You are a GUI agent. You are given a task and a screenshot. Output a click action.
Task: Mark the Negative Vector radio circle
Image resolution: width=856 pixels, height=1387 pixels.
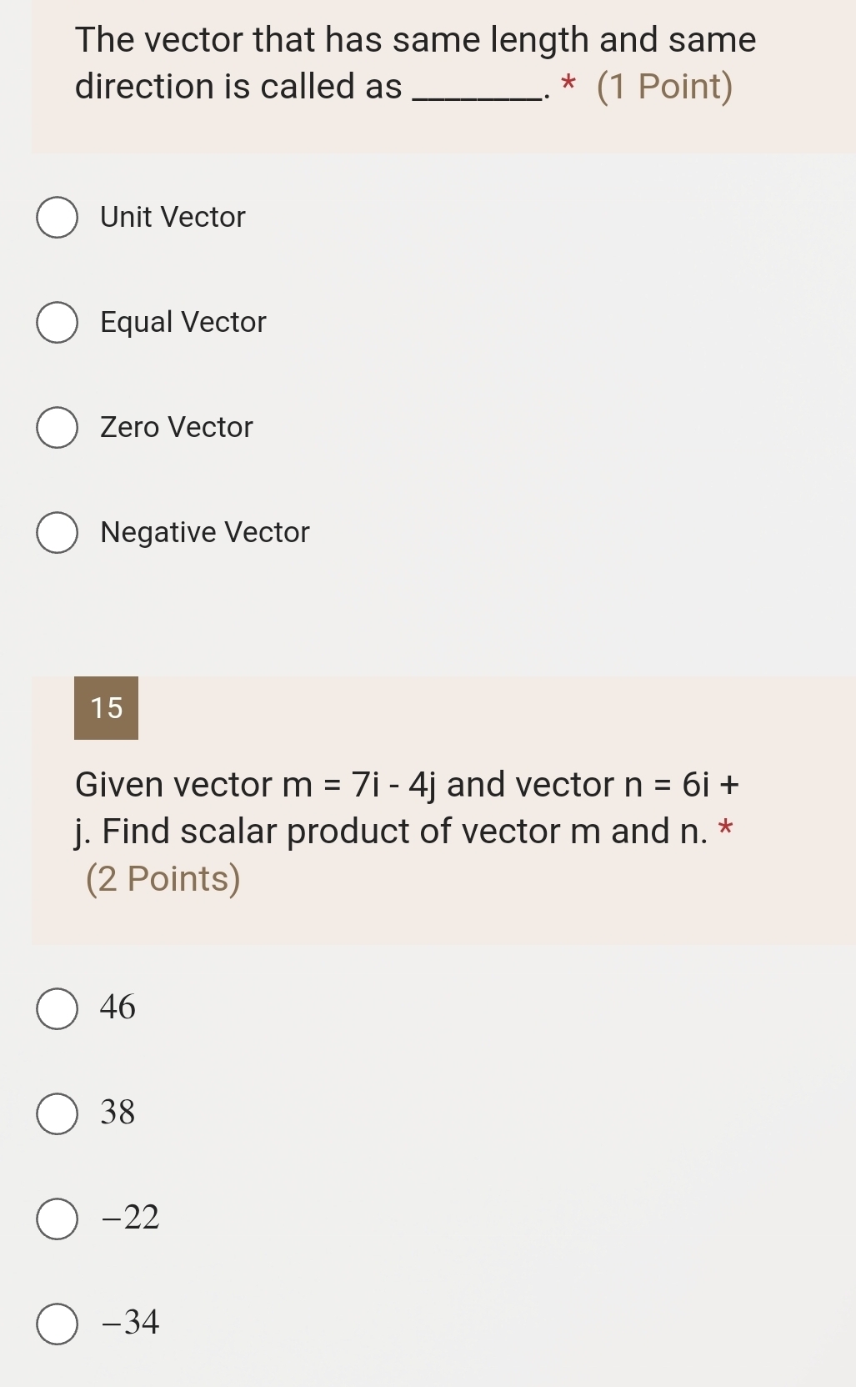(58, 533)
